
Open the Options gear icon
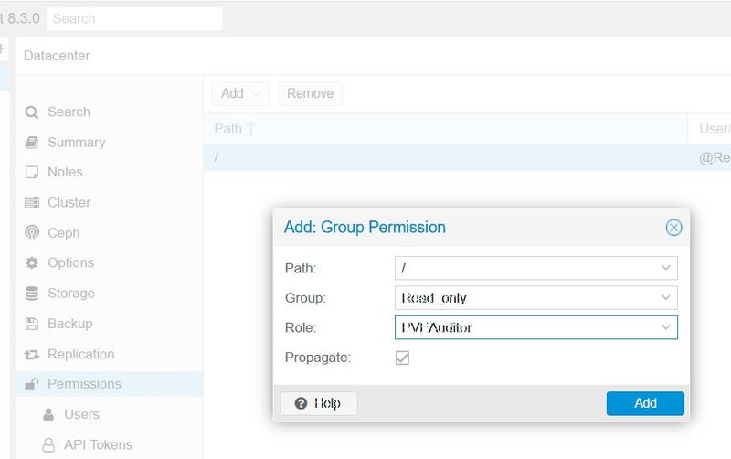[31, 263]
